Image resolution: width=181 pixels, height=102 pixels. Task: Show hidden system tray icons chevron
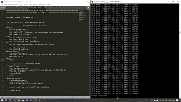pyautogui.click(x=152, y=100)
